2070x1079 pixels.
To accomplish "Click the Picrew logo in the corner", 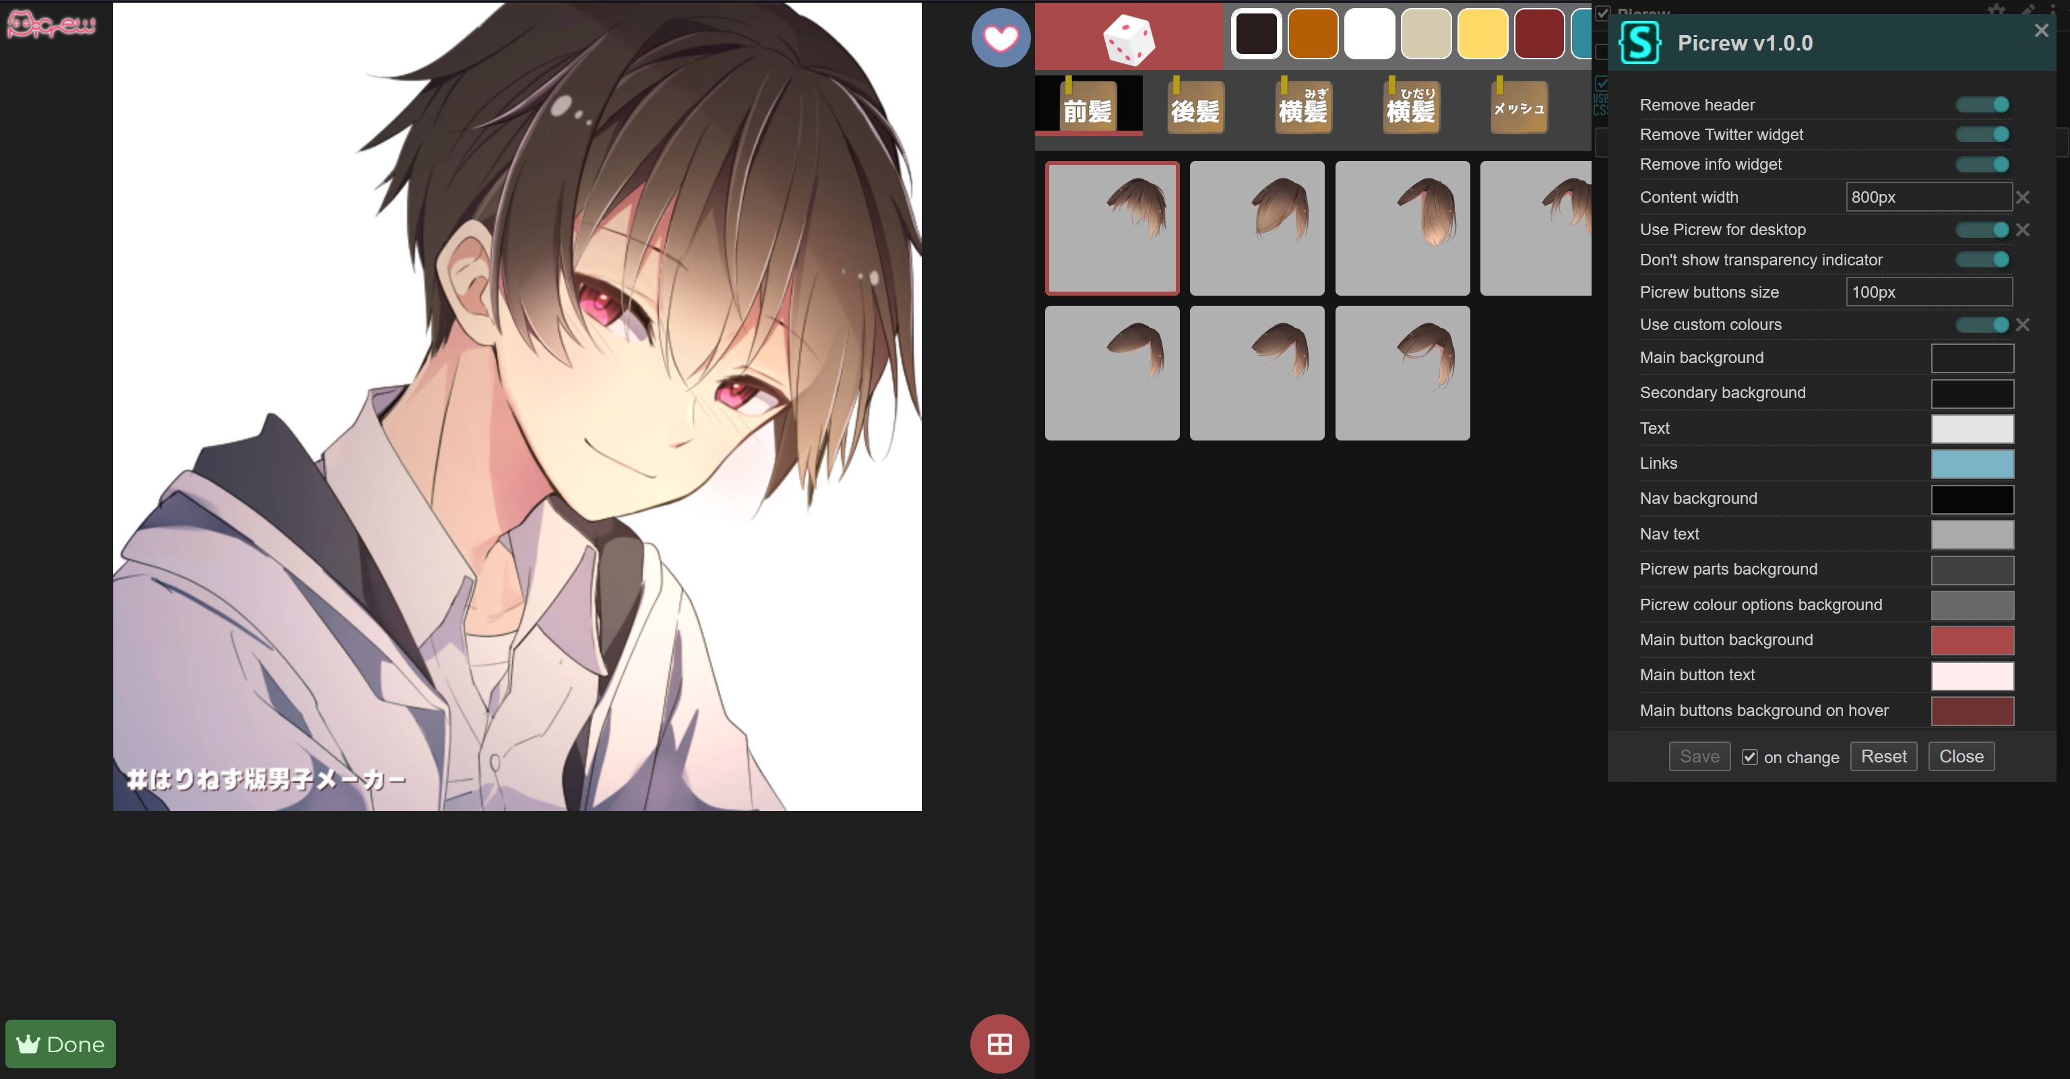I will pyautogui.click(x=51, y=24).
